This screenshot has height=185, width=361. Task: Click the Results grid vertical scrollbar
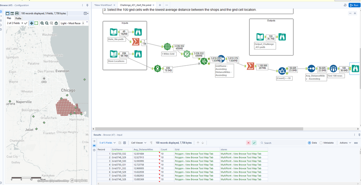[x=360, y=153]
